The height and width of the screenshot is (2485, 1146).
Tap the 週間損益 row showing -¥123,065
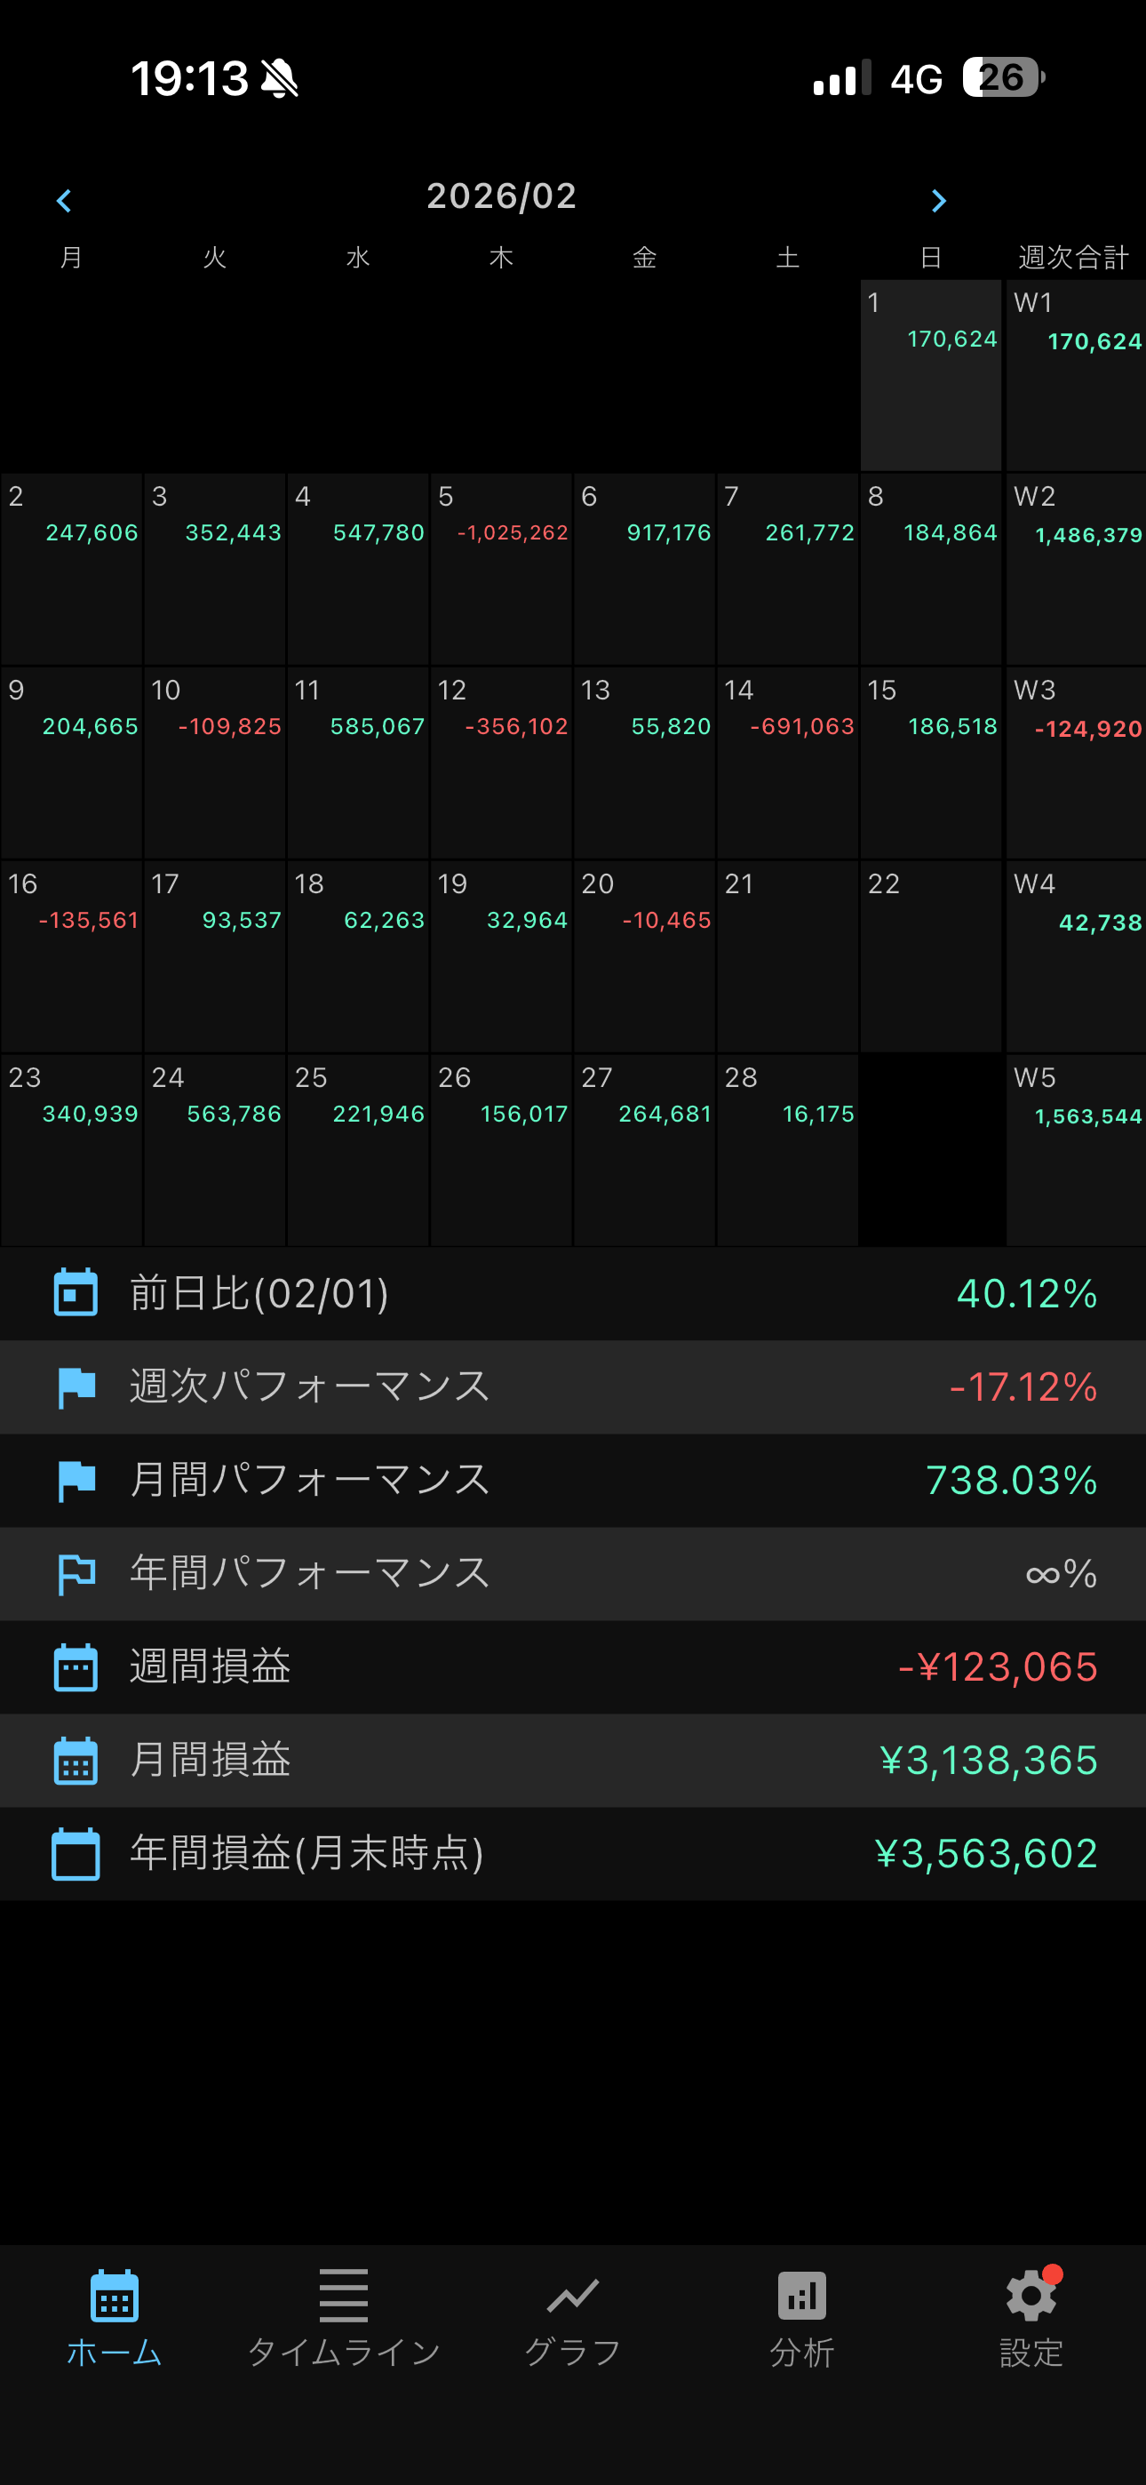coord(573,1667)
